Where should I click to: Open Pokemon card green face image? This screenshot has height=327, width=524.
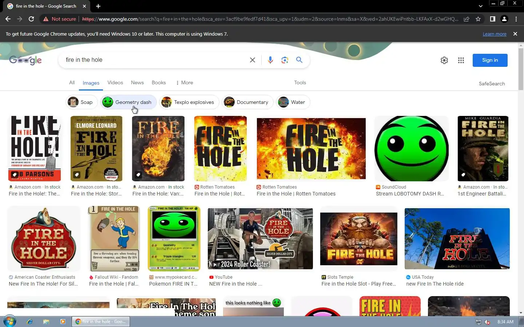point(174,238)
